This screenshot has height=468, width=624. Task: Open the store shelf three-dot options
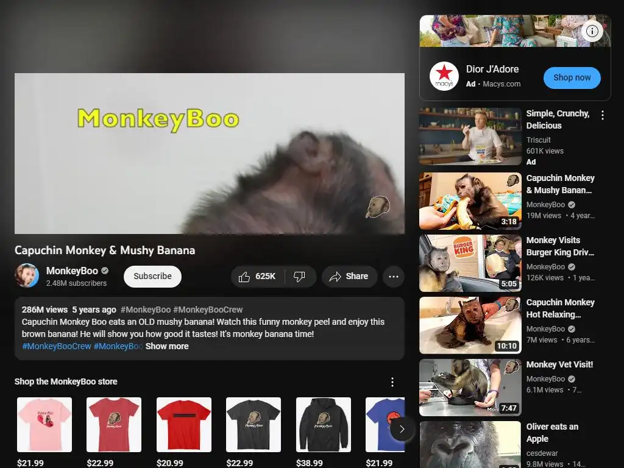(392, 382)
